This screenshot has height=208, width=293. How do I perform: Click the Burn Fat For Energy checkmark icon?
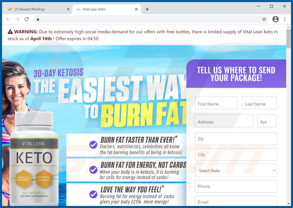pos(93,170)
